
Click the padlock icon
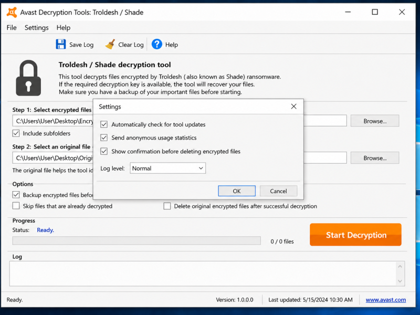(28, 78)
